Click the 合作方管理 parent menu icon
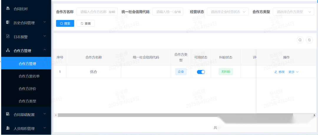This screenshot has height=135, width=318. pos(8,51)
